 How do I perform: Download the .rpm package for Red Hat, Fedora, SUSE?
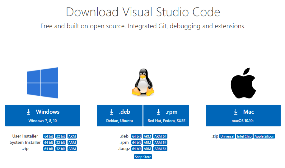tap(166, 116)
